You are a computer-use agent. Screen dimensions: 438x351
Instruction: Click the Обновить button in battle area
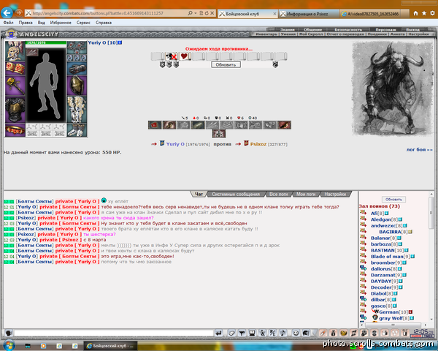click(x=226, y=64)
